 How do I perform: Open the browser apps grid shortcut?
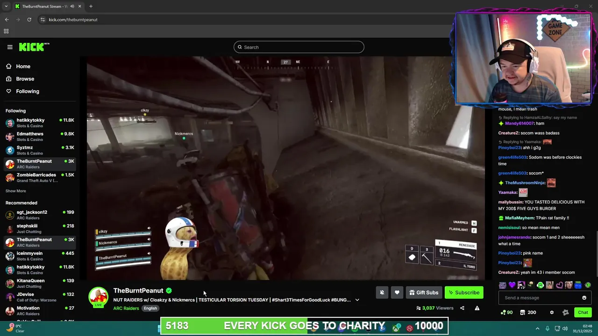click(x=6, y=31)
